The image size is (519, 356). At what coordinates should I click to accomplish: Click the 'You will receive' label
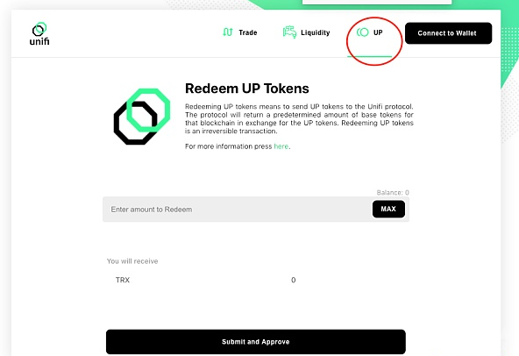click(x=132, y=261)
